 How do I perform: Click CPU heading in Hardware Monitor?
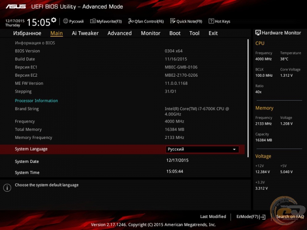(x=260, y=44)
